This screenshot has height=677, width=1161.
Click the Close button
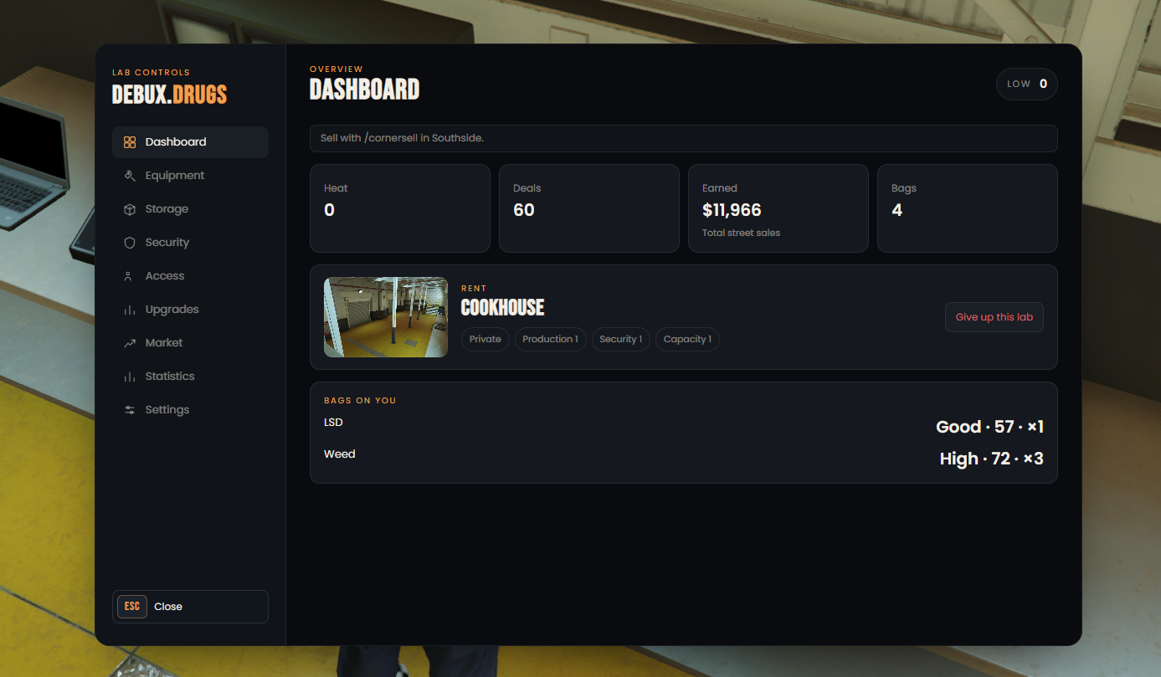190,607
